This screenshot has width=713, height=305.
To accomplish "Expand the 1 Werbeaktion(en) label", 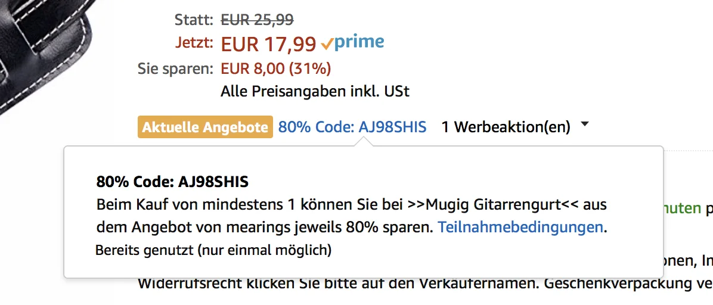I will click(x=506, y=127).
